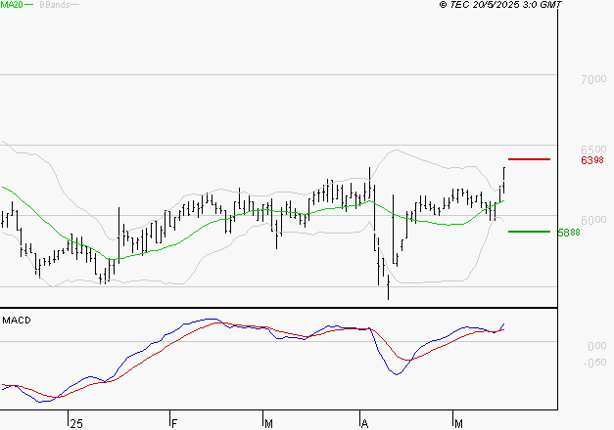Click the MACD -050 level label
Image resolution: width=614 pixels, height=430 pixels.
coord(593,363)
